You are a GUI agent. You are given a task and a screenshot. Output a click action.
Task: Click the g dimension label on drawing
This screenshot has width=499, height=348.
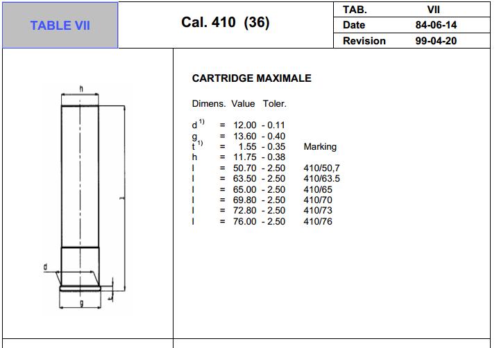81,303
